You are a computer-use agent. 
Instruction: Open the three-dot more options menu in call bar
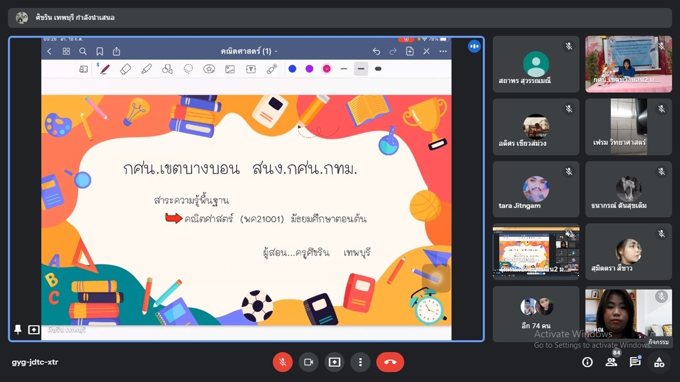[360, 362]
